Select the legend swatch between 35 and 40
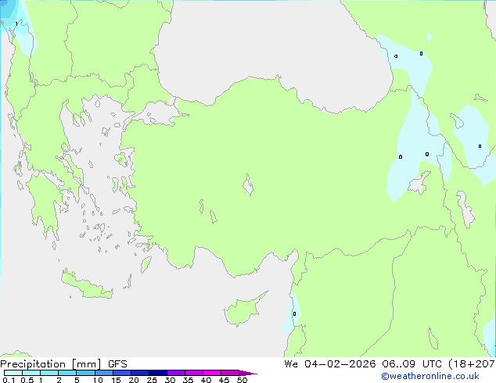496x383 pixels. tap(194, 373)
